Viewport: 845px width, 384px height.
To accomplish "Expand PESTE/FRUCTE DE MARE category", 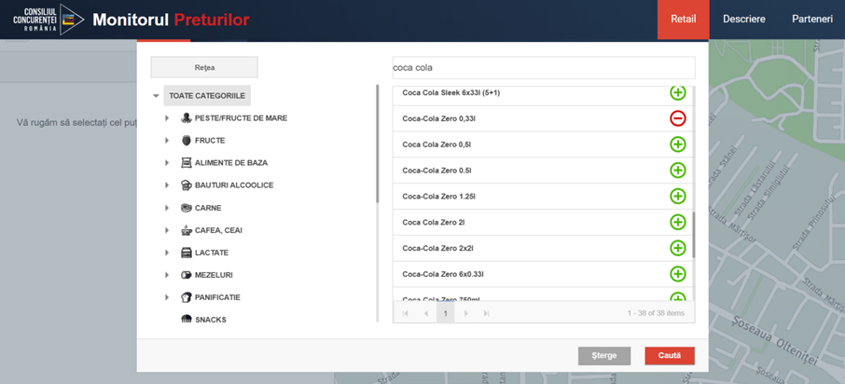I will click(167, 118).
